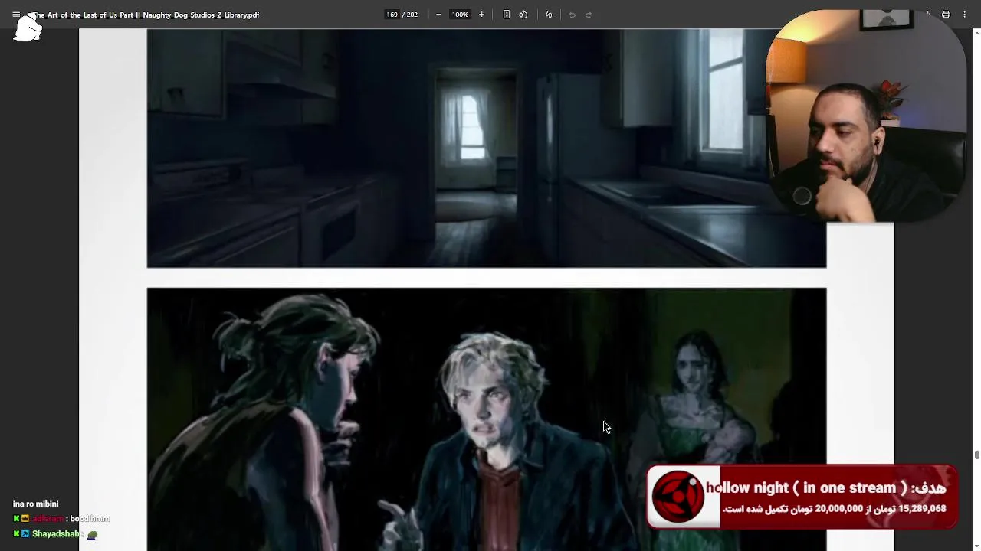The image size is (981, 551).
Task: Click the 'hollow night ( in one stream )' goal text
Action: point(806,488)
